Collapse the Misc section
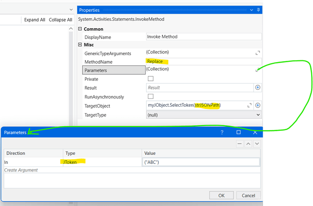 click(80, 44)
